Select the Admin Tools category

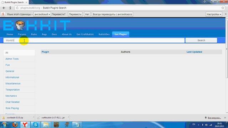click(x=19, y=59)
